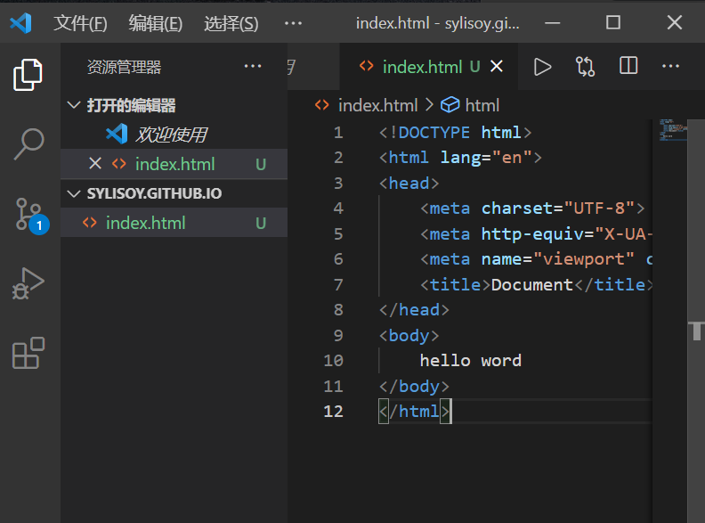The height and width of the screenshot is (523, 705).
Task: Open the Source Control view
Action: [x=28, y=214]
